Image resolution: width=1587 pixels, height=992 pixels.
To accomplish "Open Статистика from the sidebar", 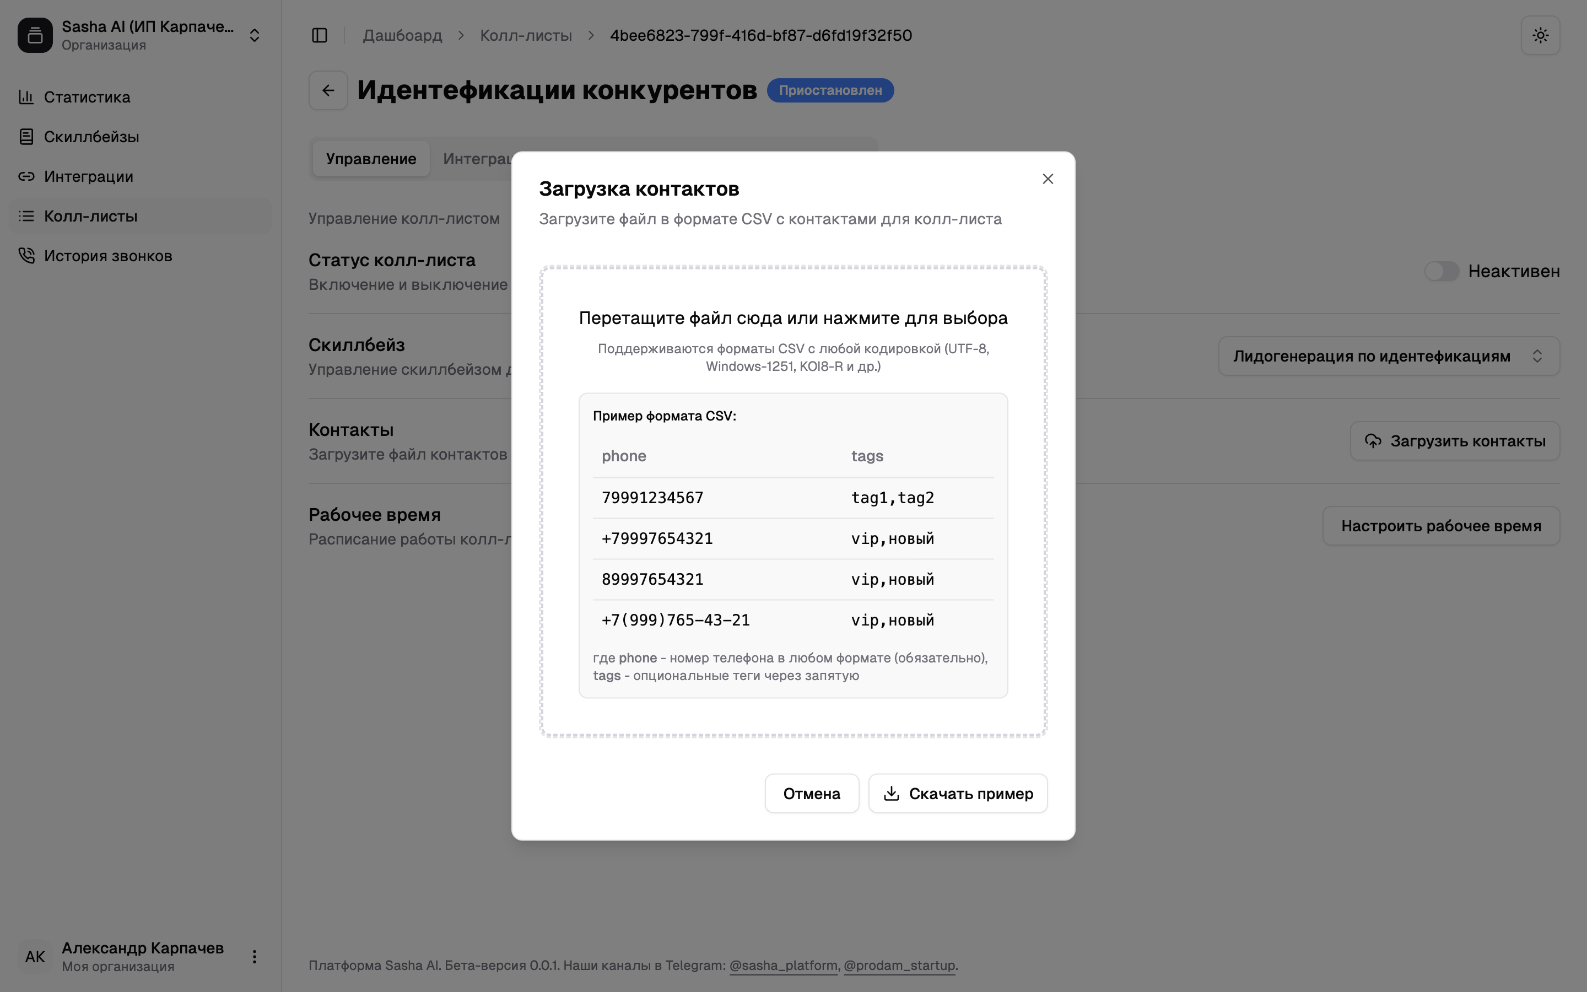I will 87,97.
